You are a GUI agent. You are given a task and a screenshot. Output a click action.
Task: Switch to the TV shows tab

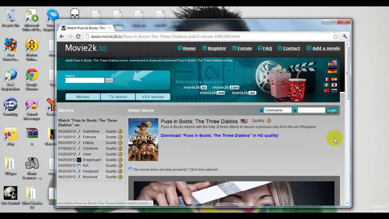(118, 96)
